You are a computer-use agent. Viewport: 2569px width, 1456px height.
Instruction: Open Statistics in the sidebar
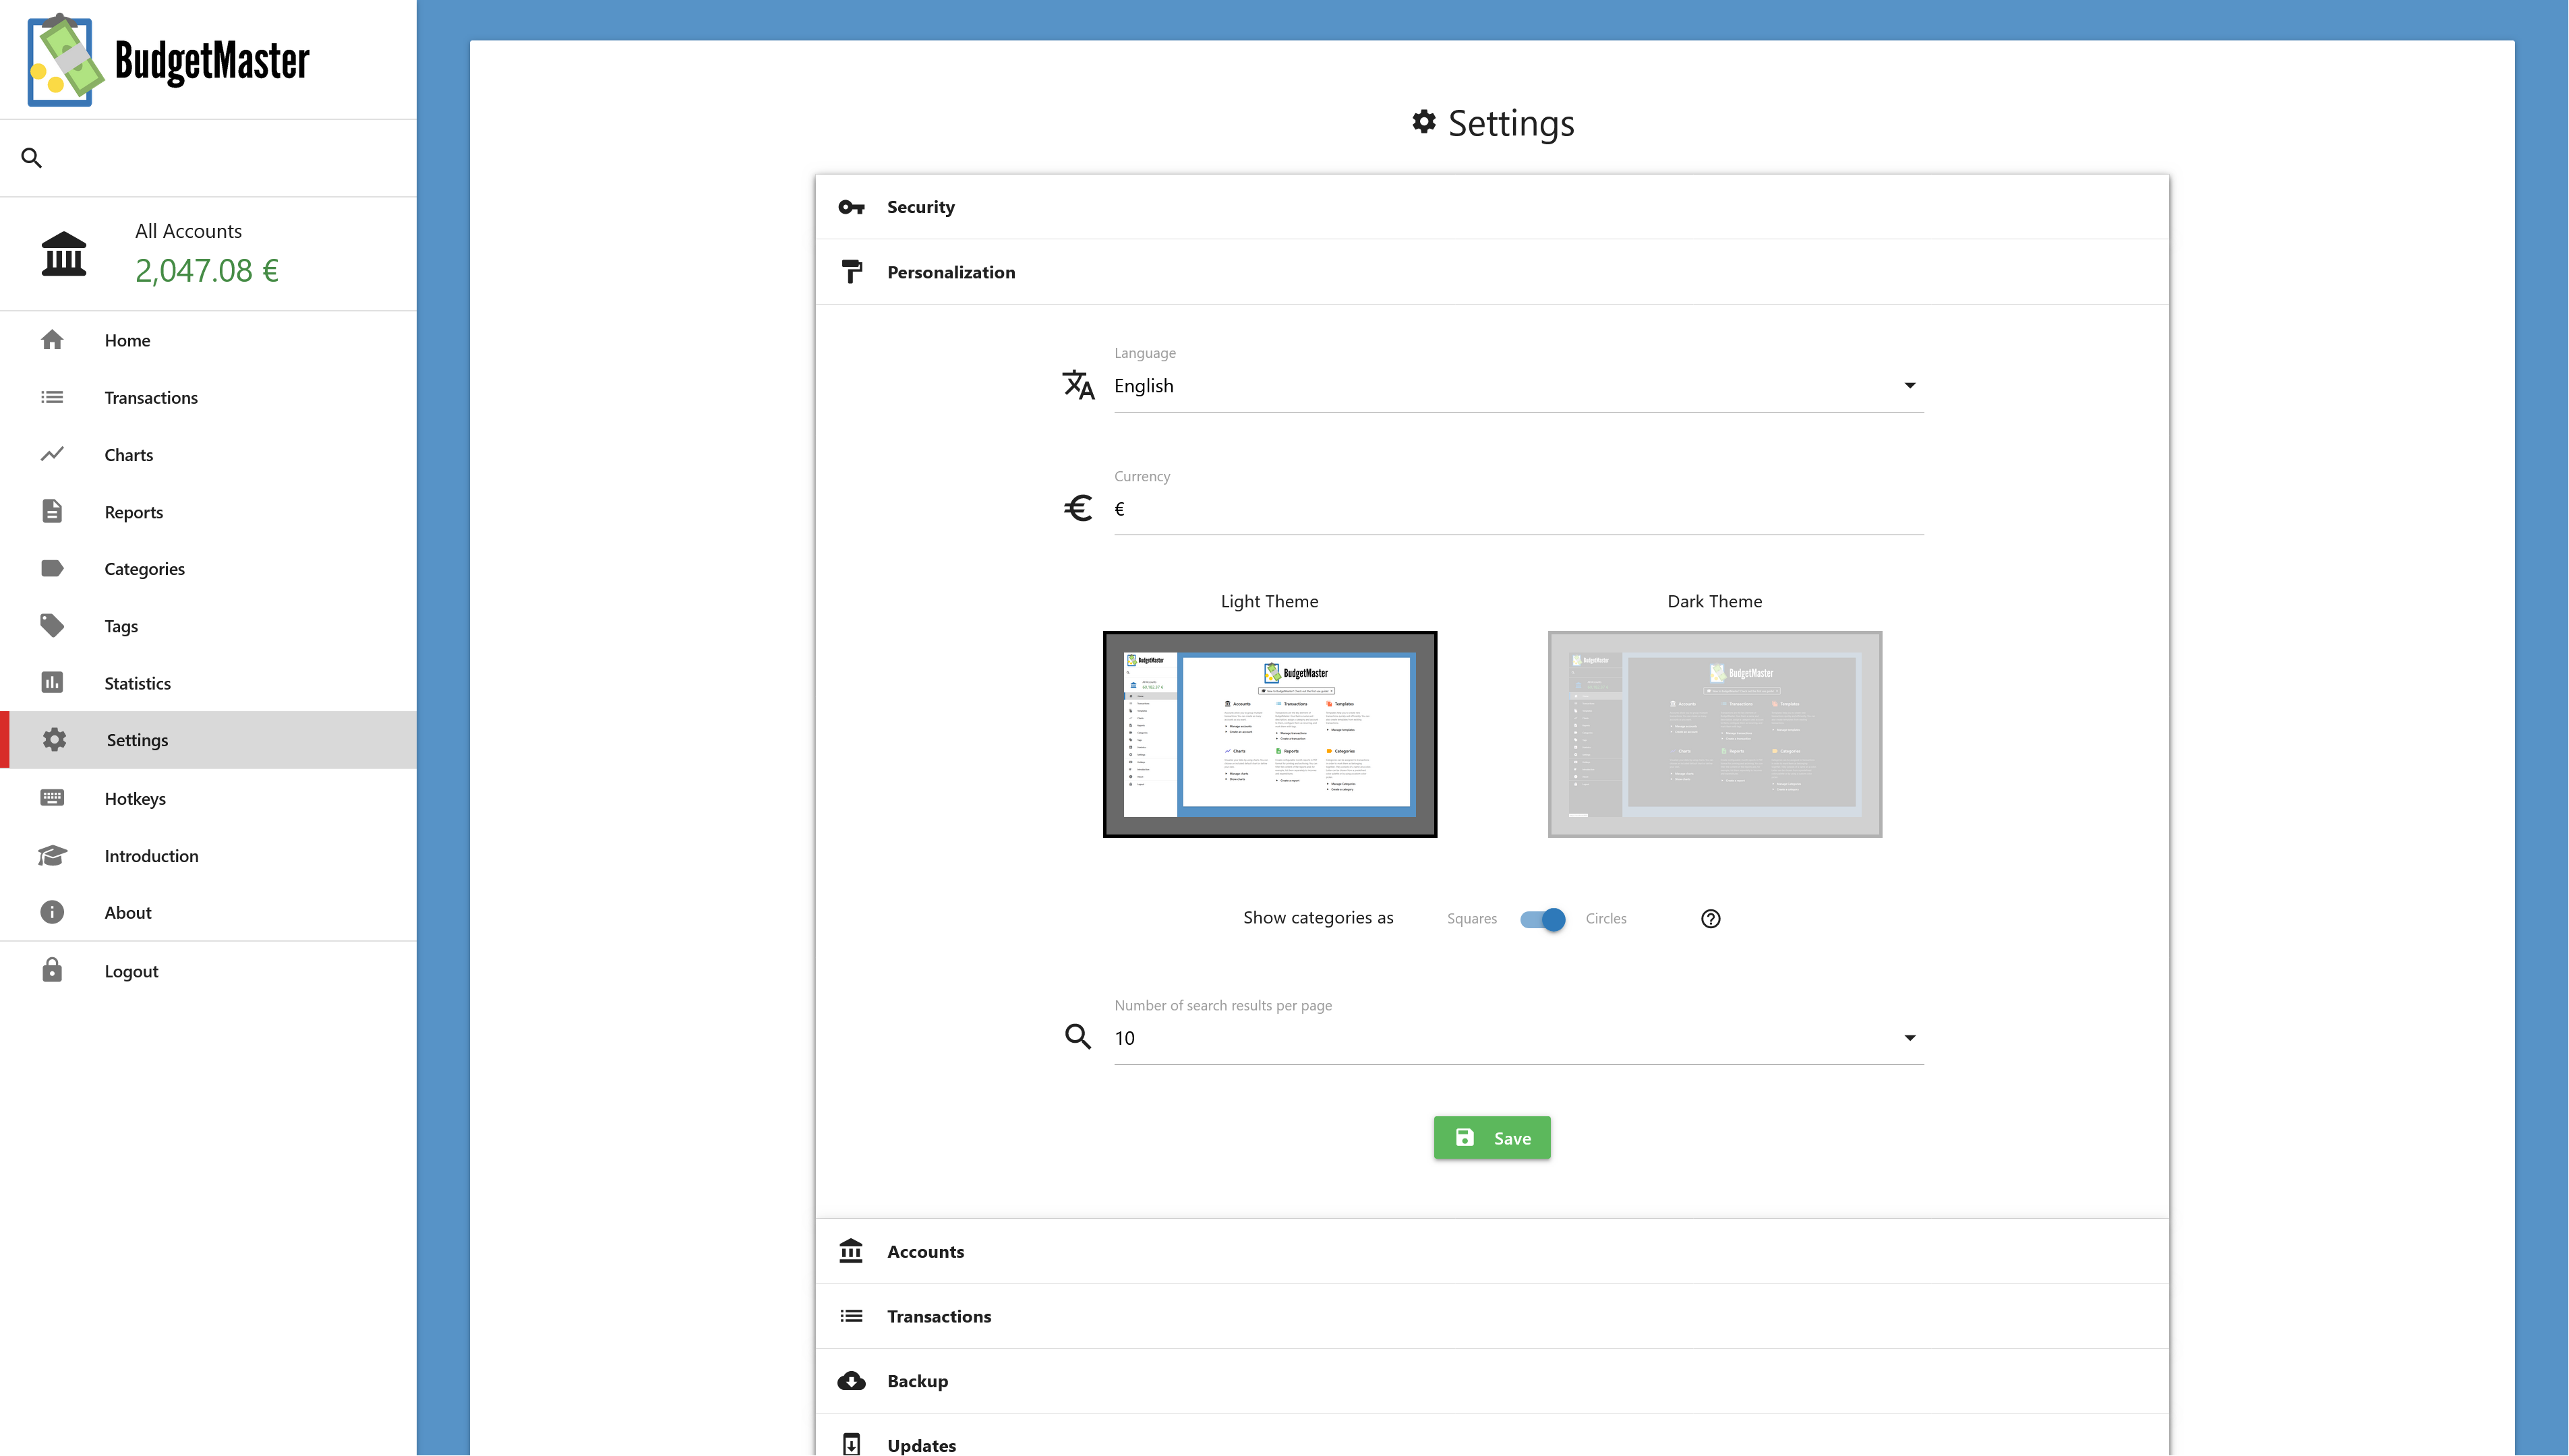(x=208, y=682)
